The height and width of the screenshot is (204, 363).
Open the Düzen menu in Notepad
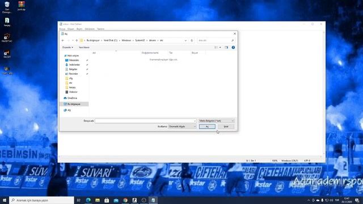click(70, 29)
